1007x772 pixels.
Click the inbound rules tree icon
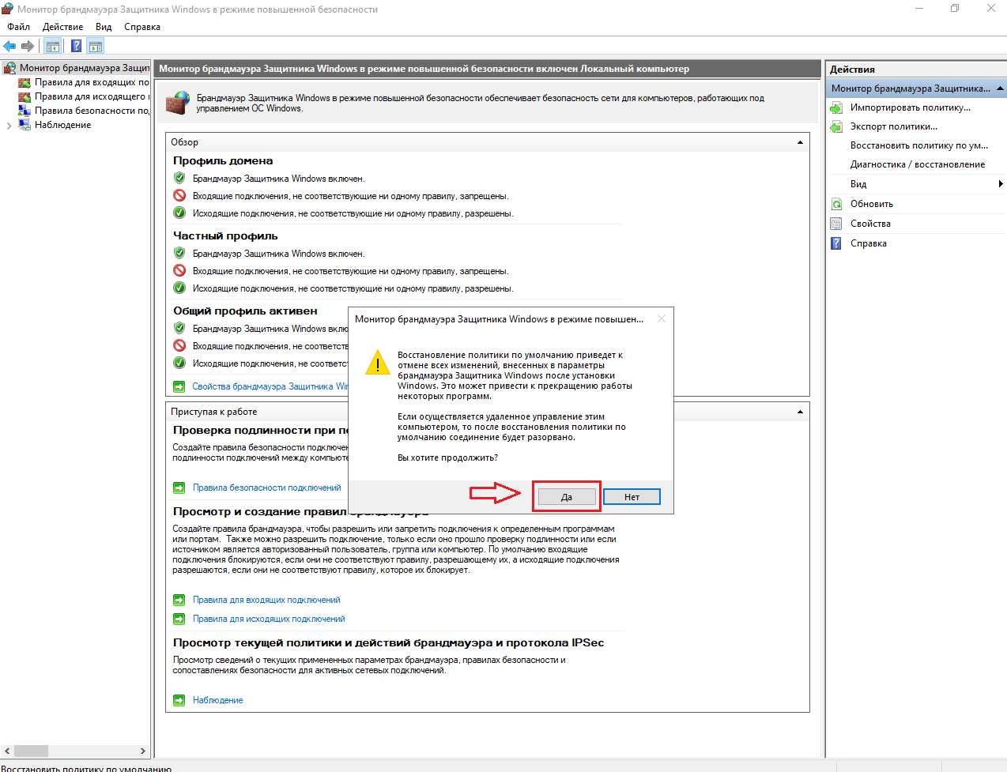point(25,82)
